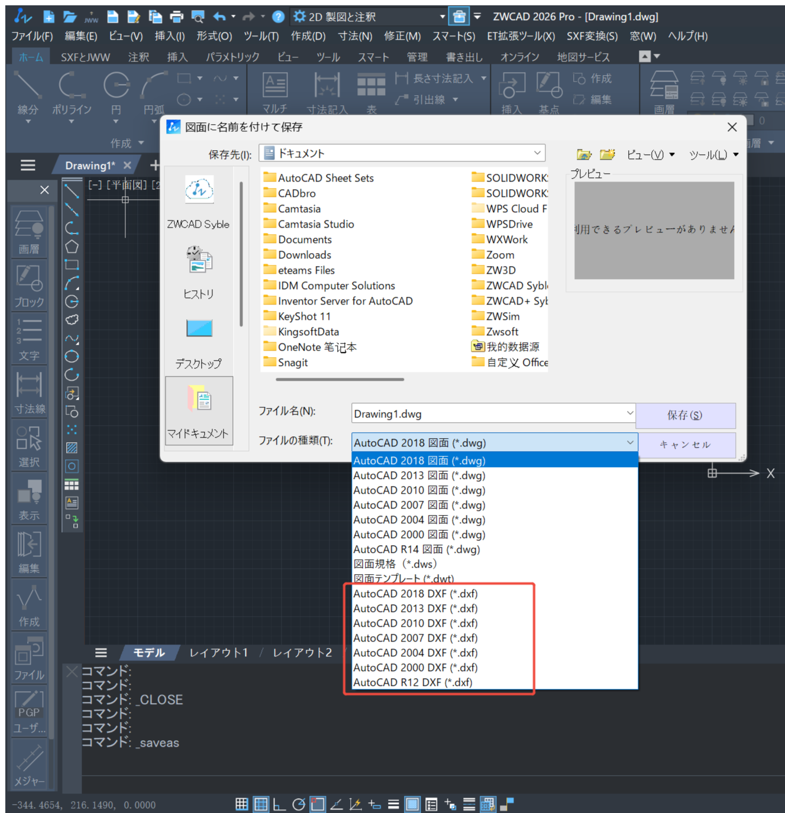The image size is (785, 813).
Task: Click the 挿入 block insert icon in ribbon
Action: point(512,93)
